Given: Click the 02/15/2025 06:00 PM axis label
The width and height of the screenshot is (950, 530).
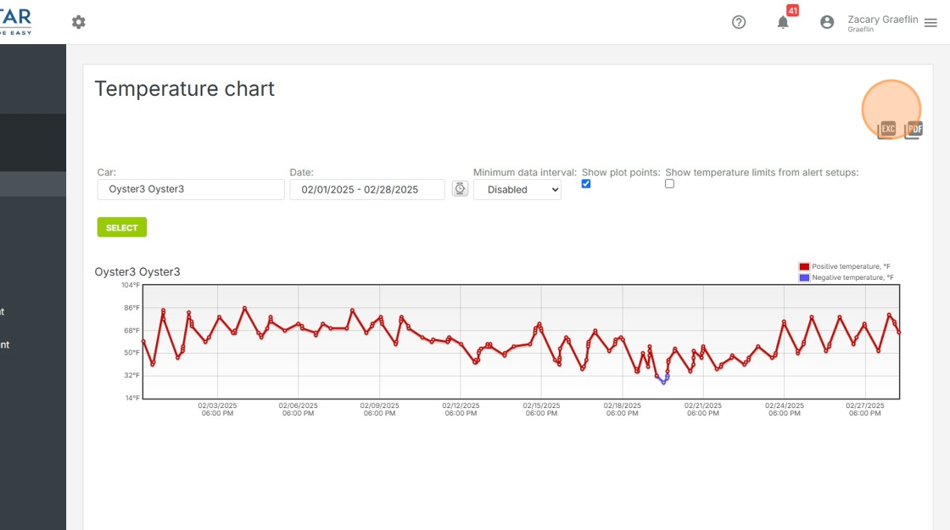Looking at the screenshot, I should (541, 410).
